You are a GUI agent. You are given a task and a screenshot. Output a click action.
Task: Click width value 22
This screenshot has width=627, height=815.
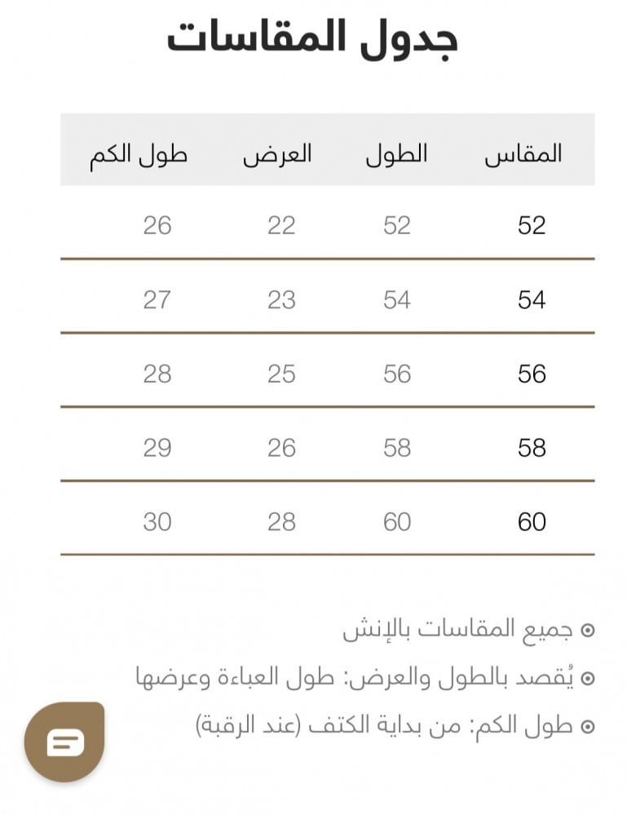click(x=281, y=225)
